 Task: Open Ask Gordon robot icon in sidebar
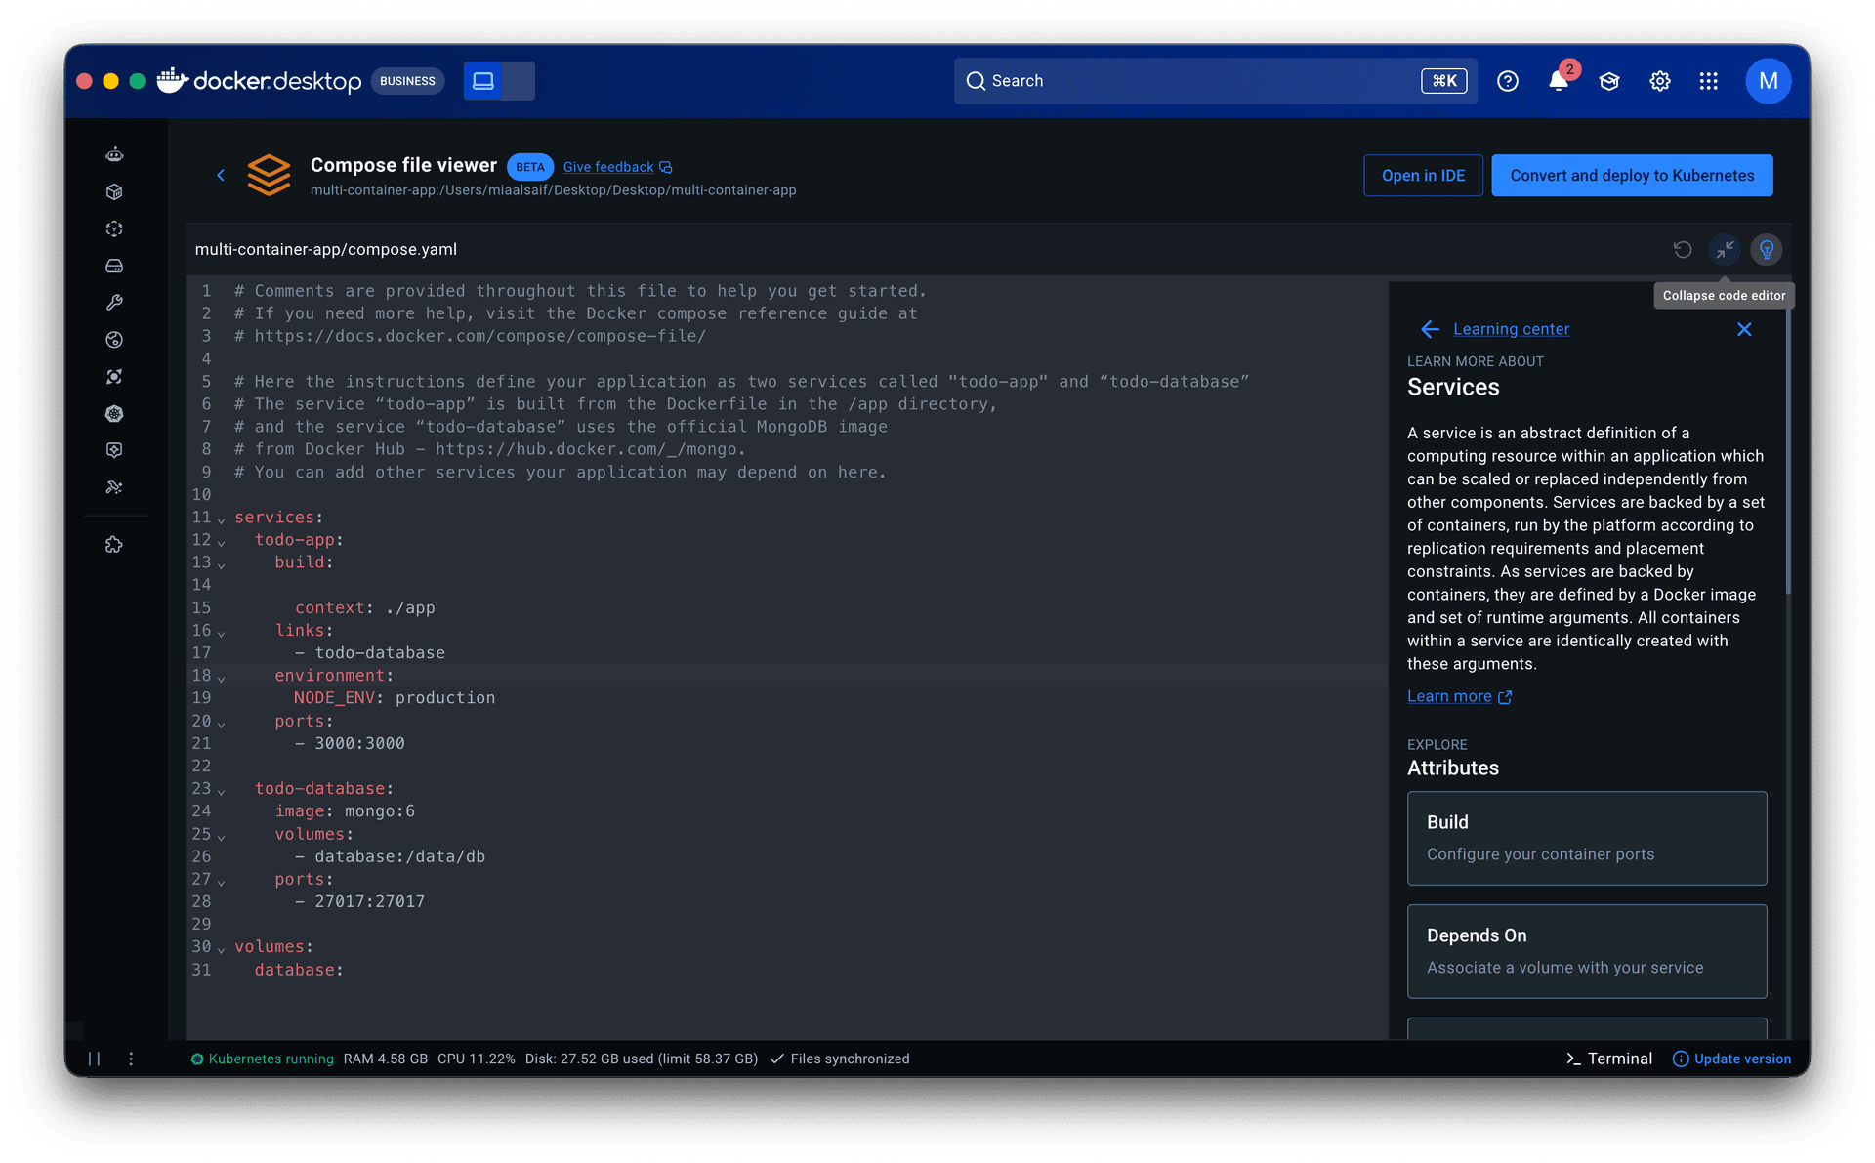pyautogui.click(x=114, y=154)
